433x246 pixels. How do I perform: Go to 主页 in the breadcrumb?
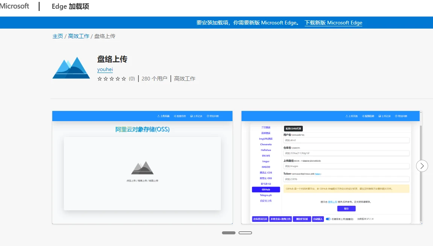click(x=58, y=36)
